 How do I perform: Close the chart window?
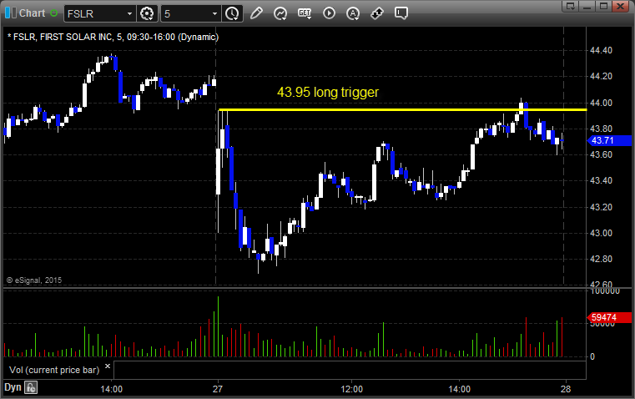[620, 6]
